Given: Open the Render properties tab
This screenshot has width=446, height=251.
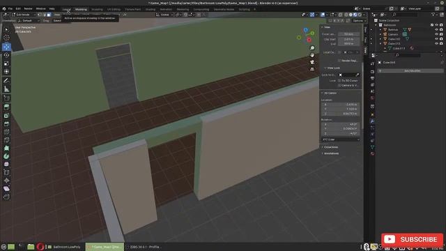Looking at the screenshot, I should [x=372, y=72].
